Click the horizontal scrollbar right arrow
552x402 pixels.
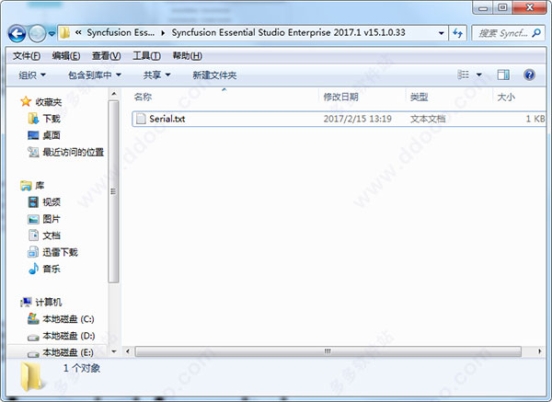(540, 351)
